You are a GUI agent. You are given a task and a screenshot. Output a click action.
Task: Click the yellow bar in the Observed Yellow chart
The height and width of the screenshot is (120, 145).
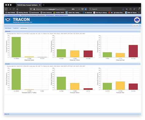[75, 54]
